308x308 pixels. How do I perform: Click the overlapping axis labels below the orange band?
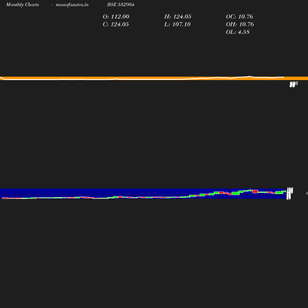point(293,84)
